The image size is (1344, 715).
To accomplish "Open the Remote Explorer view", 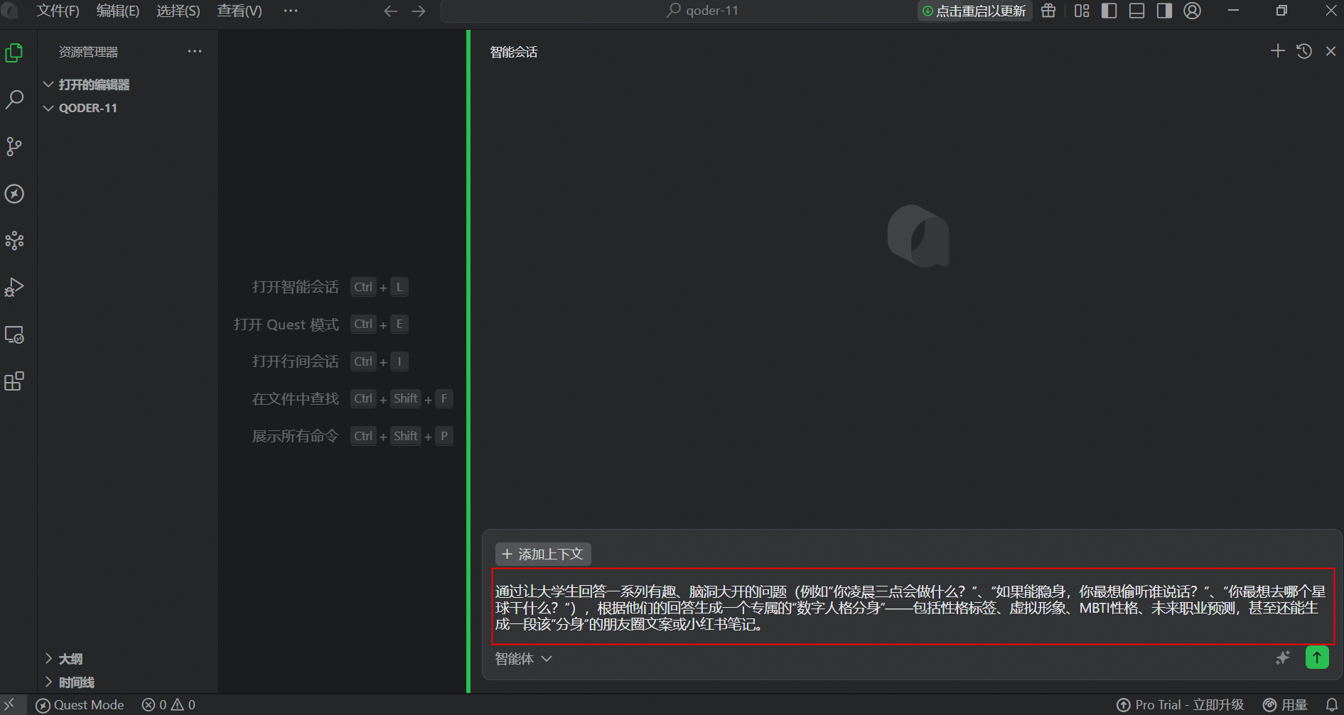I will tap(14, 334).
